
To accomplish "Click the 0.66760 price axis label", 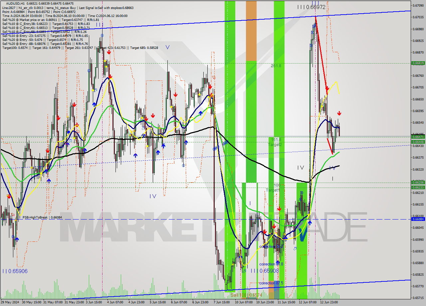I will tap(418, 76).
